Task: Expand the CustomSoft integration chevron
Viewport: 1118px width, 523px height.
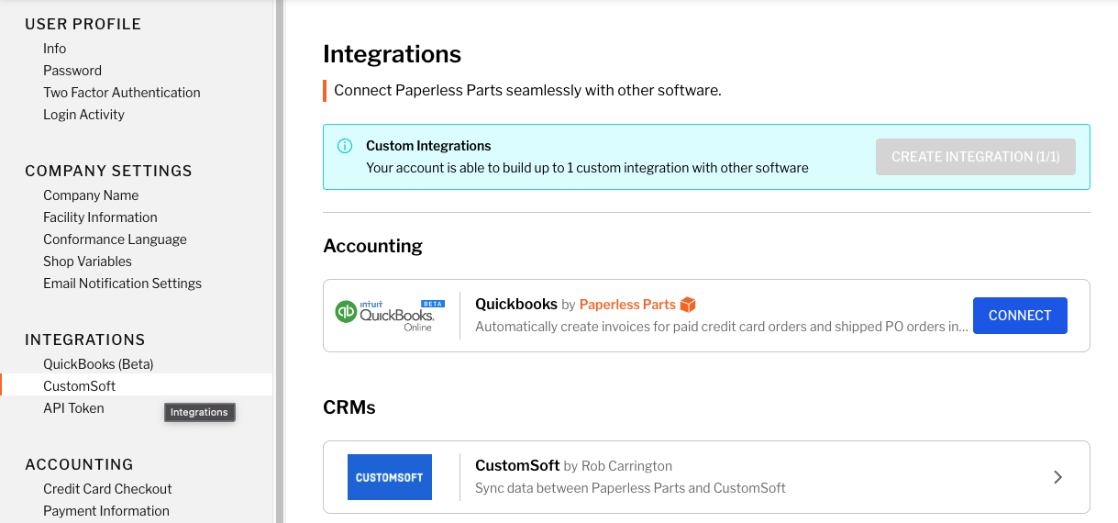Action: (1057, 477)
